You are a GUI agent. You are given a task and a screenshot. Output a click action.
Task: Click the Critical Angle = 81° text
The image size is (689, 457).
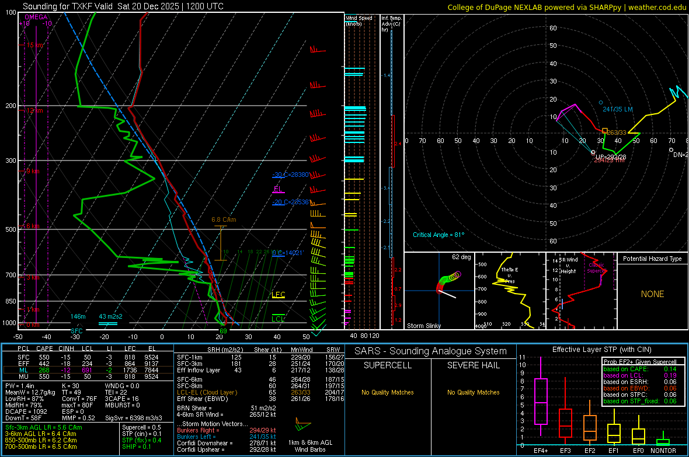[439, 235]
